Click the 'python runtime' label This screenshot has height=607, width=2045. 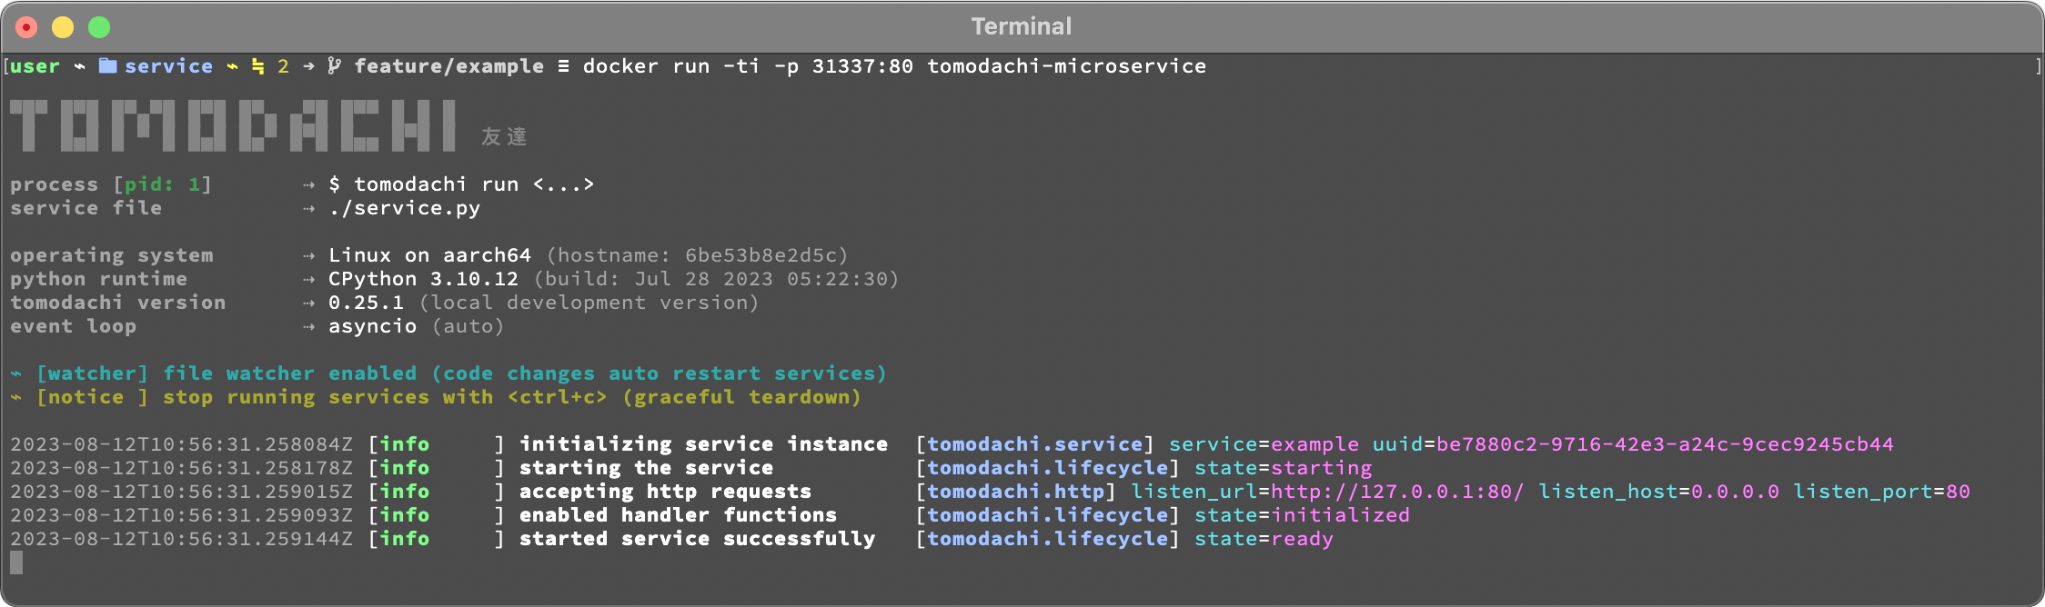click(x=98, y=279)
